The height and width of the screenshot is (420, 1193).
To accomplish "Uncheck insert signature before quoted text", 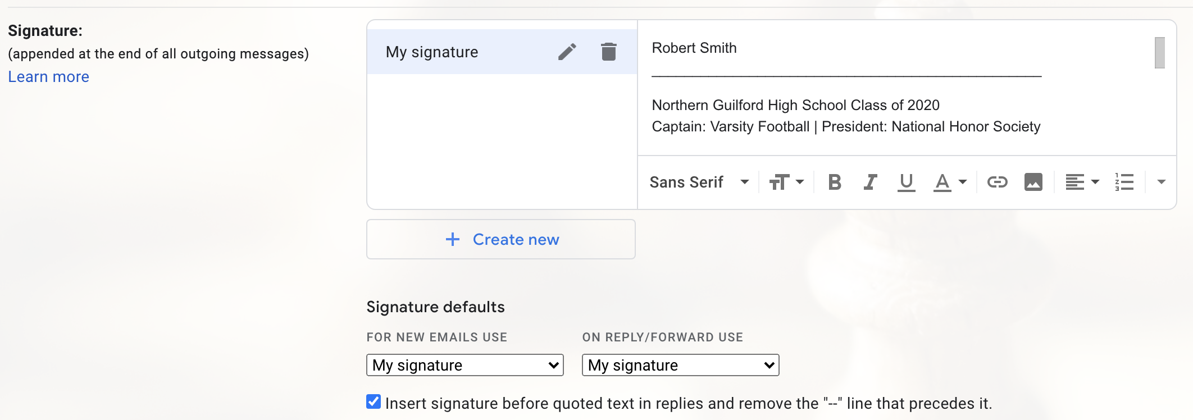I will pos(374,402).
